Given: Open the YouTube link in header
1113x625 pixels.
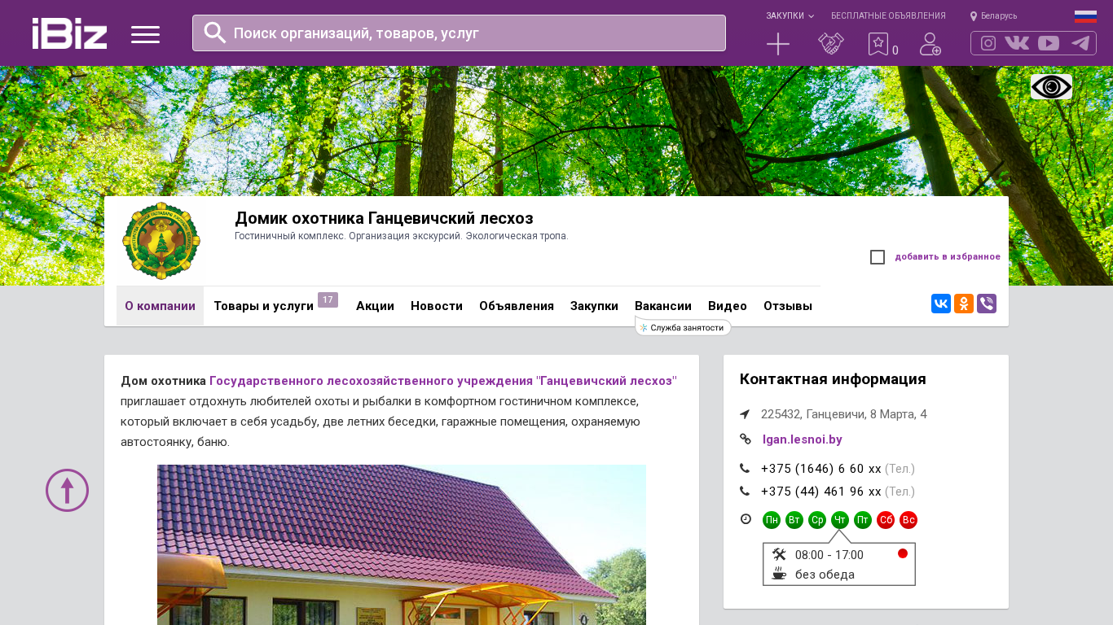Looking at the screenshot, I should click(x=1049, y=43).
